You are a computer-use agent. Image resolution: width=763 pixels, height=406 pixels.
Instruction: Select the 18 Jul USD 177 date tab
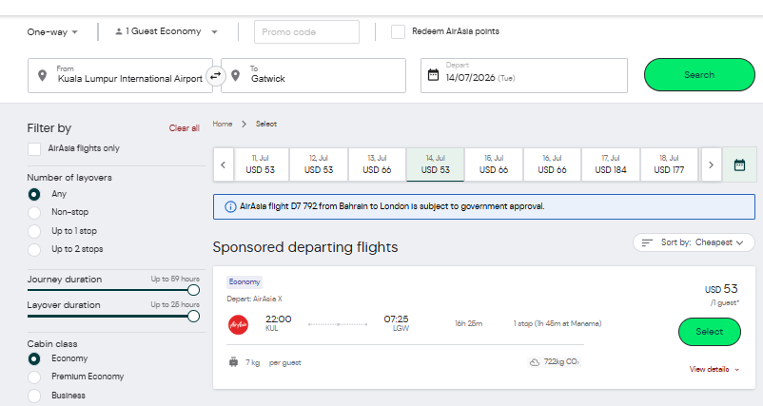coord(669,164)
